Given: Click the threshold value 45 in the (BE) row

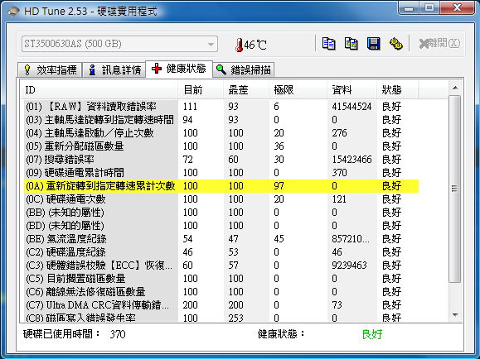Looking at the screenshot, I should pyautogui.click(x=279, y=238).
